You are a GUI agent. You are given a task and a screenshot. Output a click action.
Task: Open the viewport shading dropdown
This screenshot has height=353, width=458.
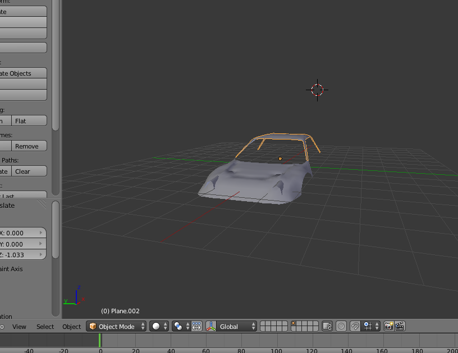159,326
